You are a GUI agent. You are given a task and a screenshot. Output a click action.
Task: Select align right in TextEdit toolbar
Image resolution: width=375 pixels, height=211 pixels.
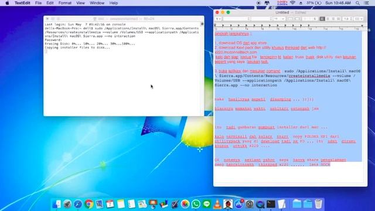(333, 19)
